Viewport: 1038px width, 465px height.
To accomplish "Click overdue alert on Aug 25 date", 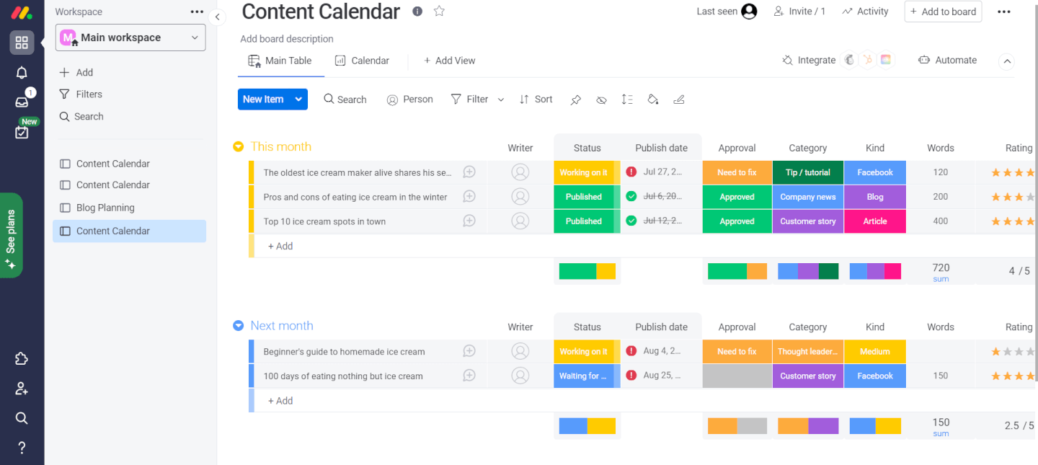I will pos(631,375).
